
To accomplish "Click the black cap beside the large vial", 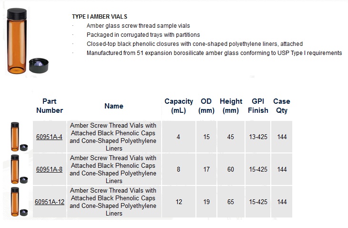I will click(39, 65).
